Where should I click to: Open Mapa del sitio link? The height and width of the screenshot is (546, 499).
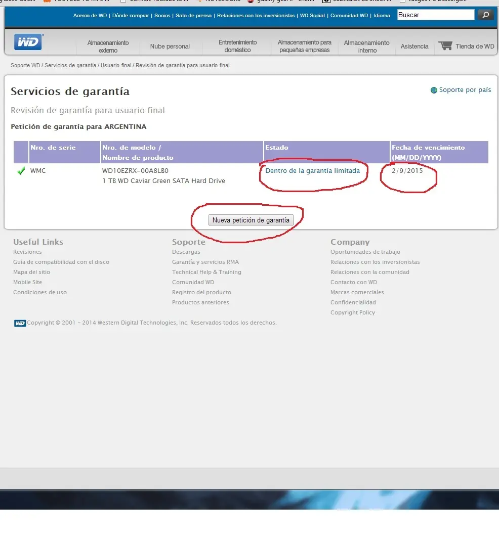32,272
